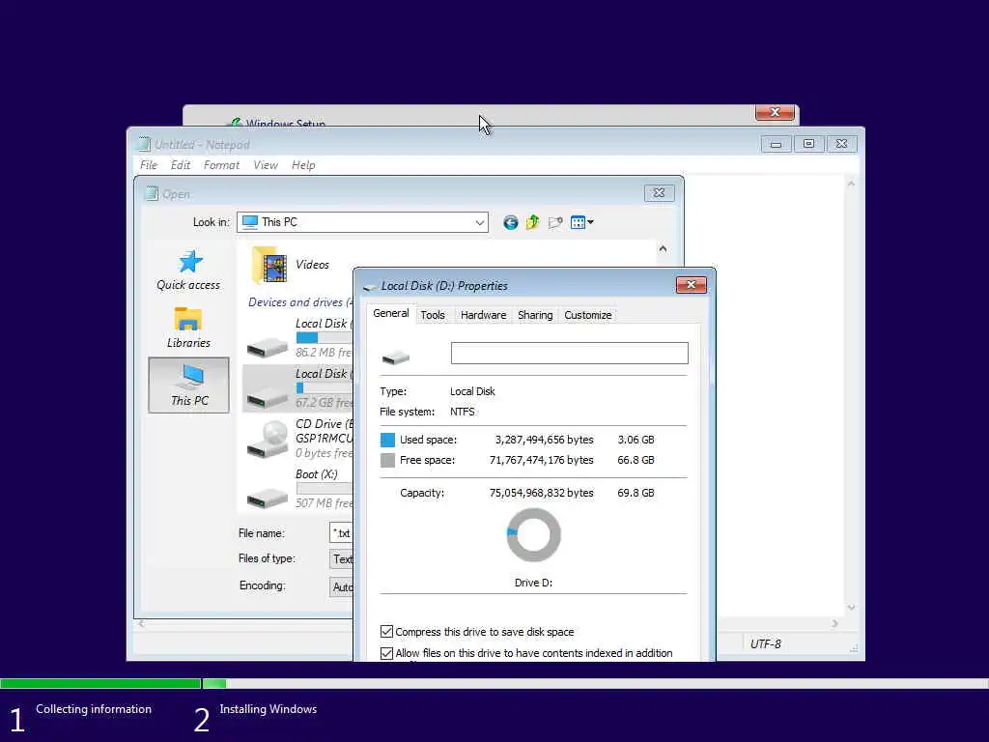
Task: Toggle Allow files on this drive indexed checkbox
Action: point(386,653)
